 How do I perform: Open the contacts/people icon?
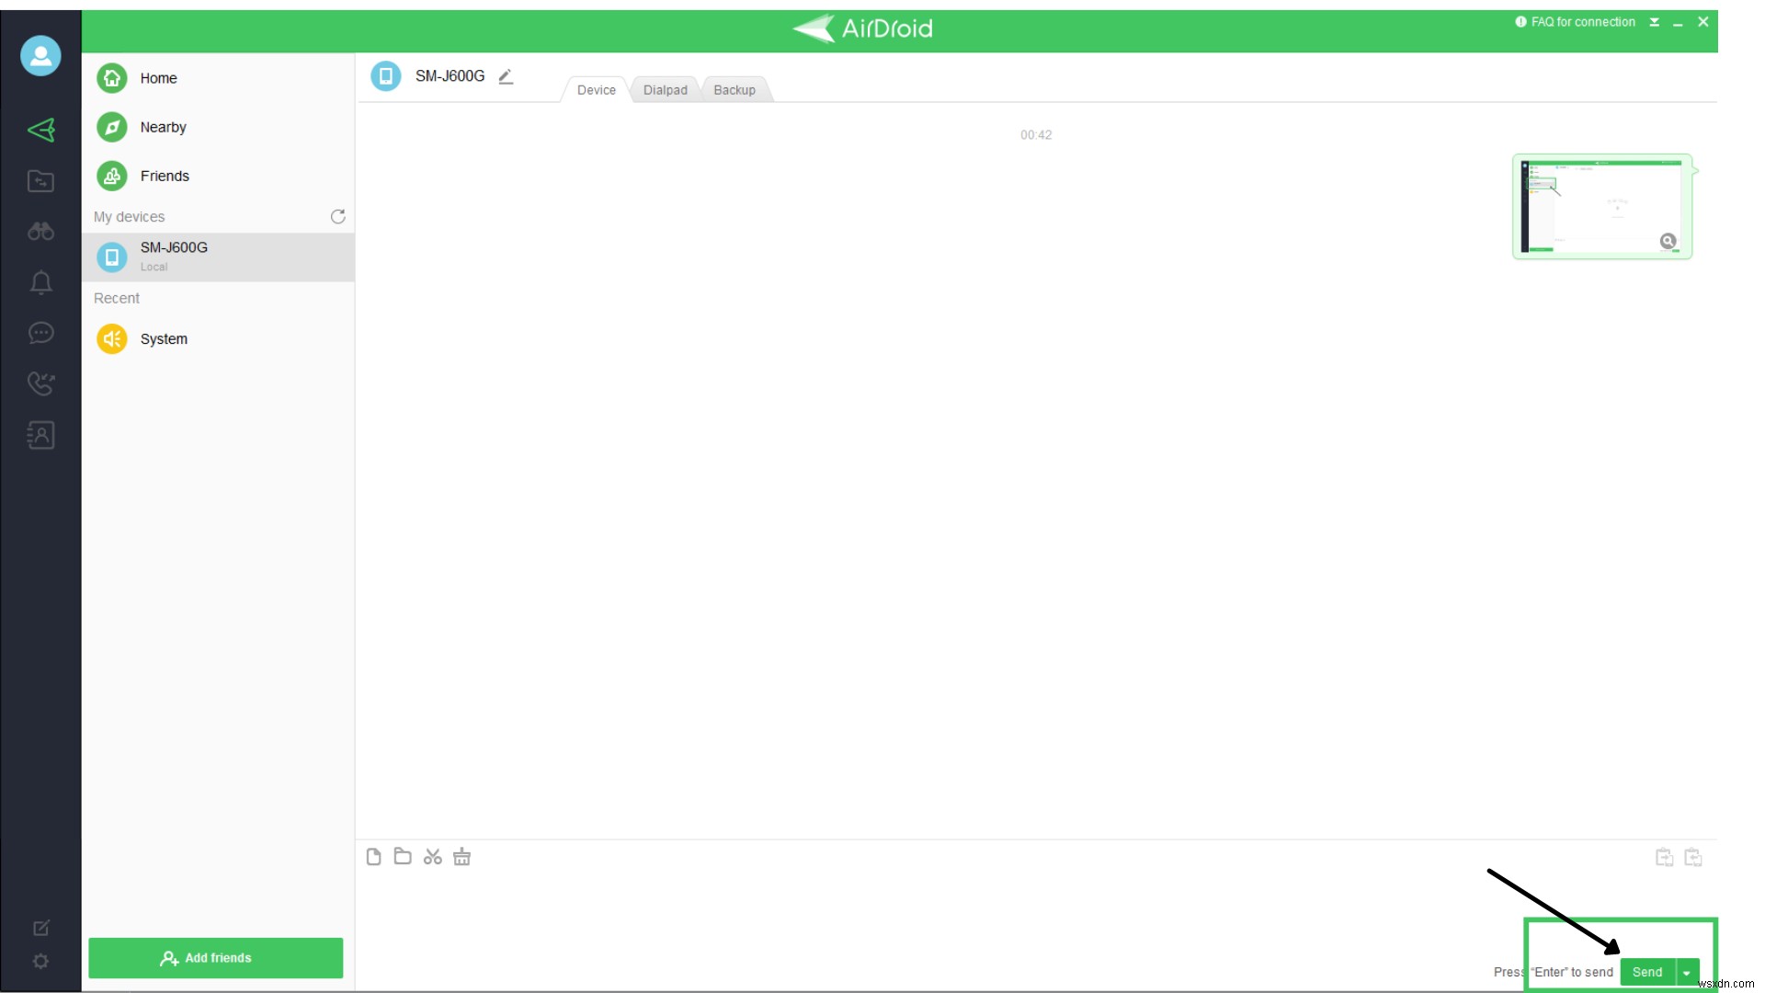tap(40, 434)
